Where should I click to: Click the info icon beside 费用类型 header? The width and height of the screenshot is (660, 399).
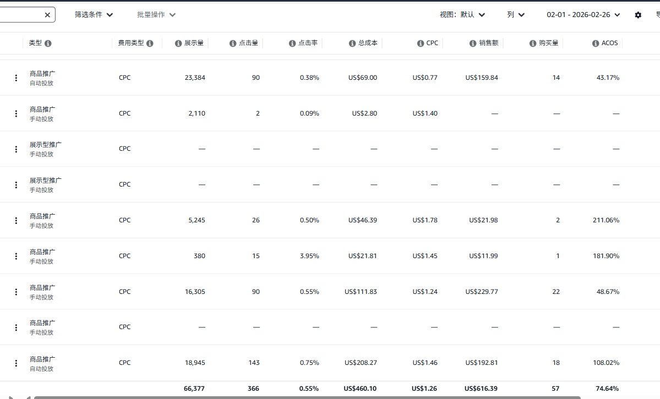click(x=150, y=43)
